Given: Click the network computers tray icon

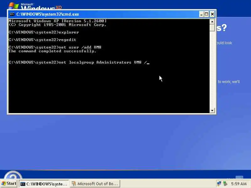Looking at the screenshot, I should point(219,184).
